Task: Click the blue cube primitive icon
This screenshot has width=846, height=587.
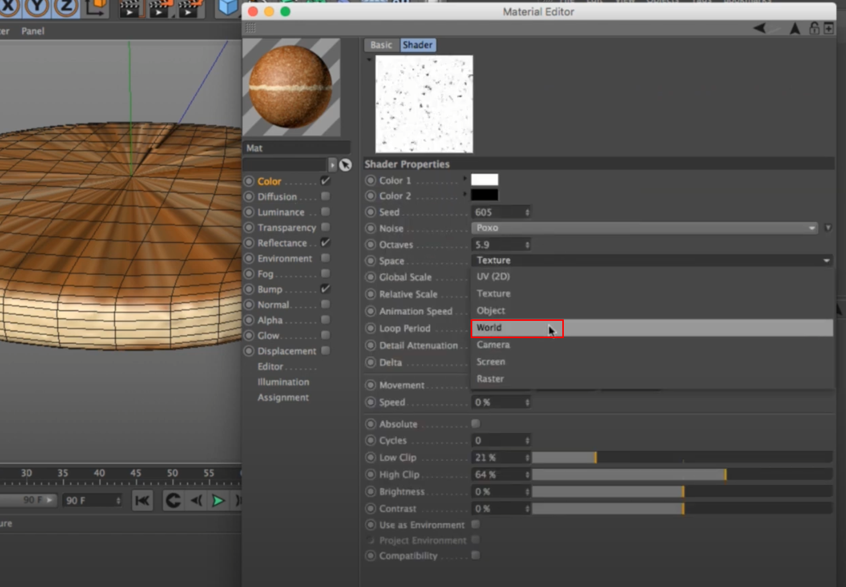Action: pos(227,8)
